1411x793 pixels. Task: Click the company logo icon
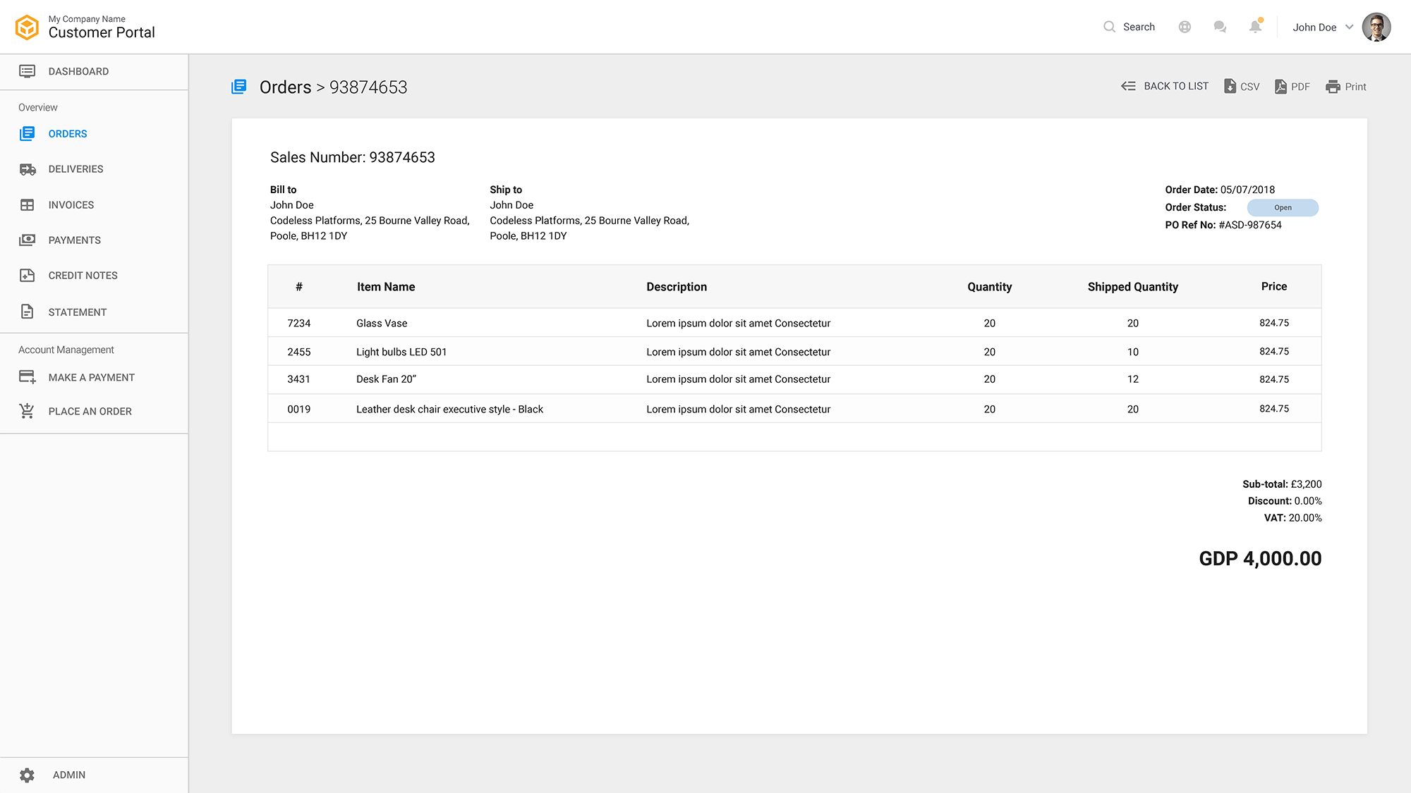[x=27, y=27]
